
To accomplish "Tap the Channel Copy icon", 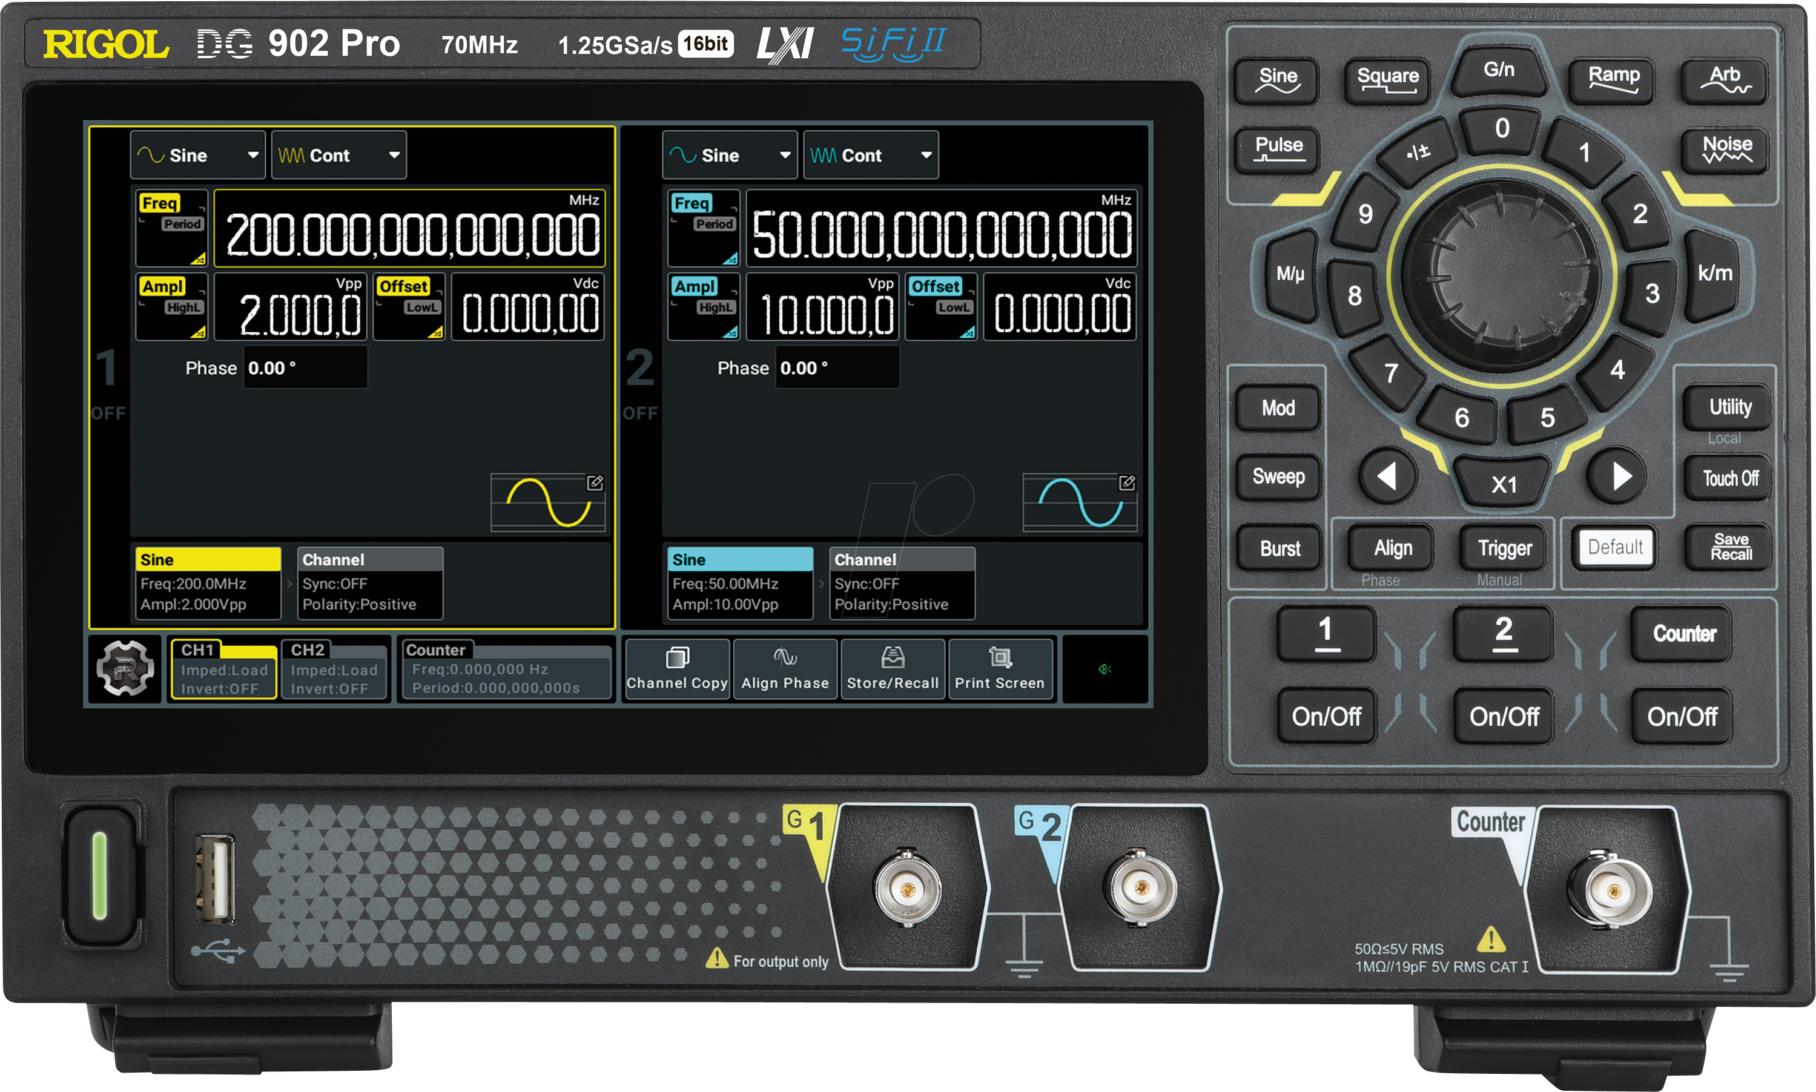I will pyautogui.click(x=676, y=669).
